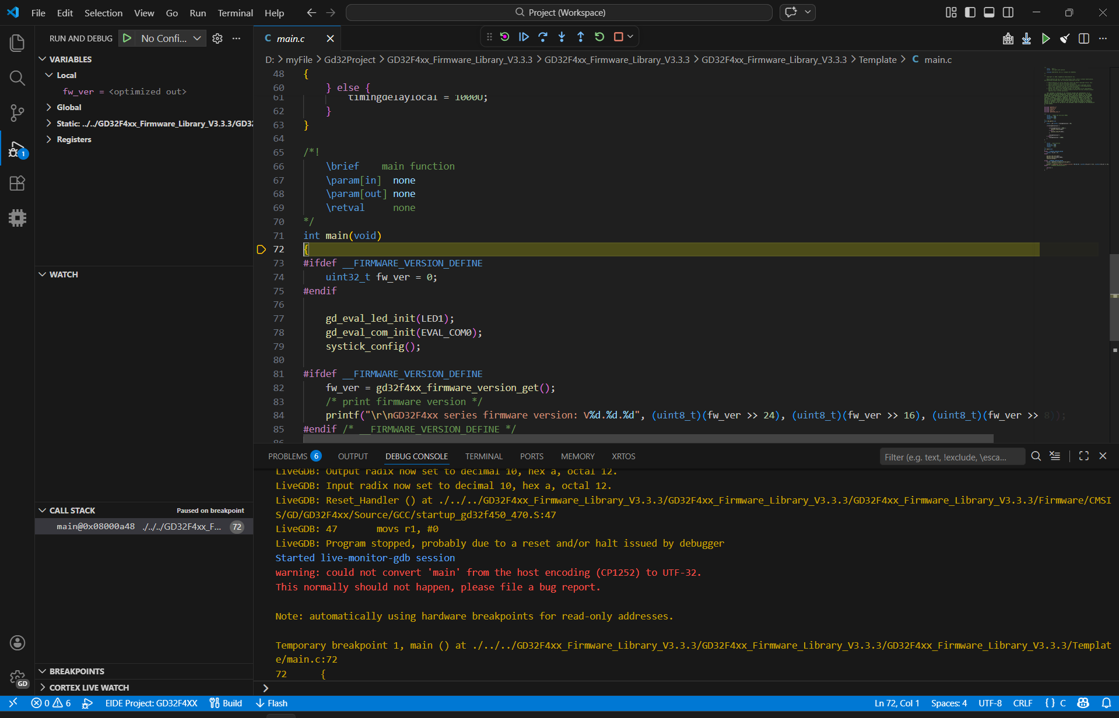Open editor title more actions menu
Screen dimensions: 1119x718
[1103, 38]
